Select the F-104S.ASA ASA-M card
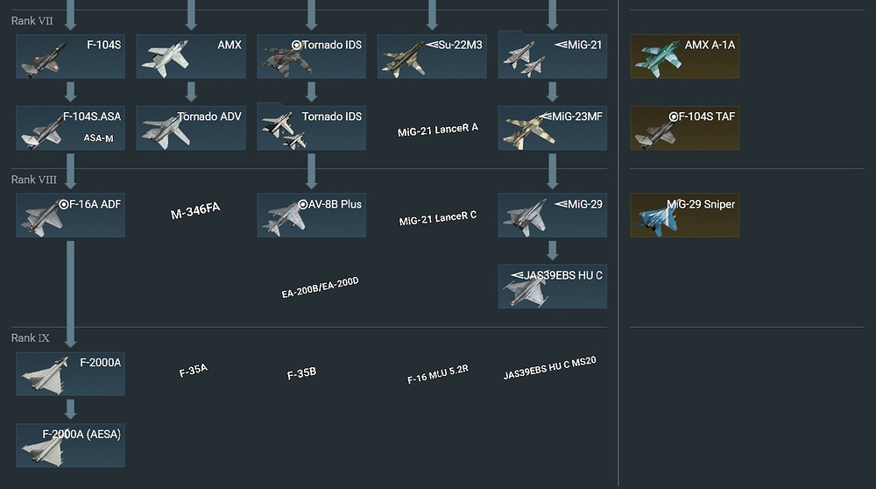This screenshot has height=489, width=876. 70,128
